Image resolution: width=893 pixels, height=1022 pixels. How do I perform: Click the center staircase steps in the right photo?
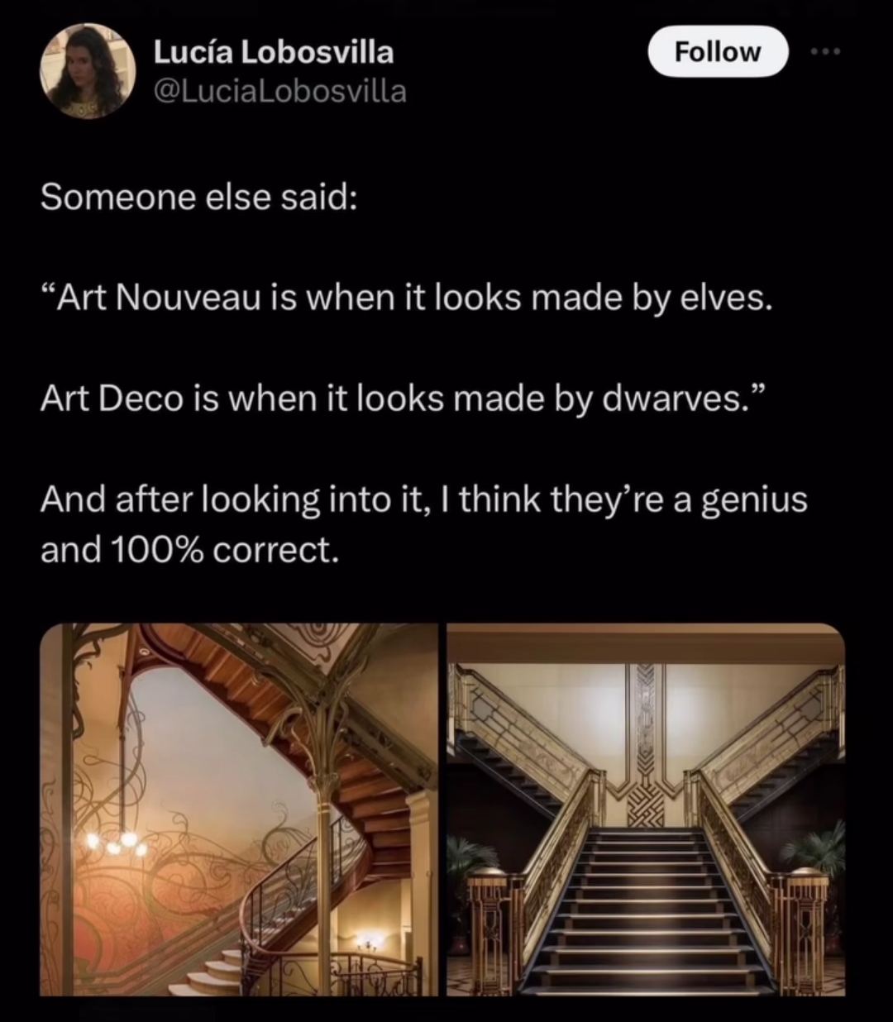tap(647, 910)
